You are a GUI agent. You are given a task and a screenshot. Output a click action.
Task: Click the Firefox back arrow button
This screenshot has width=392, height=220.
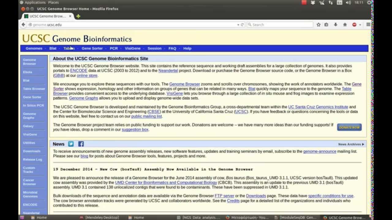click(23, 25)
